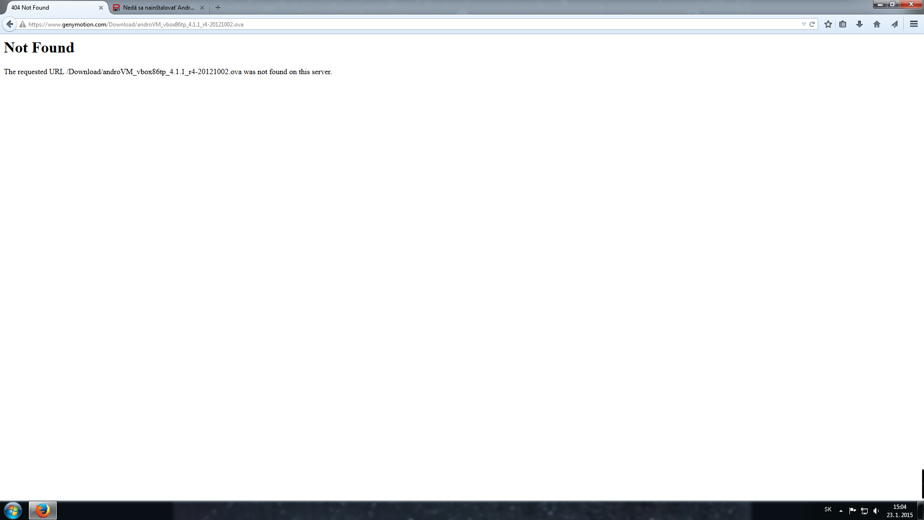Reload the current page
This screenshot has width=924, height=520.
pos(812,24)
